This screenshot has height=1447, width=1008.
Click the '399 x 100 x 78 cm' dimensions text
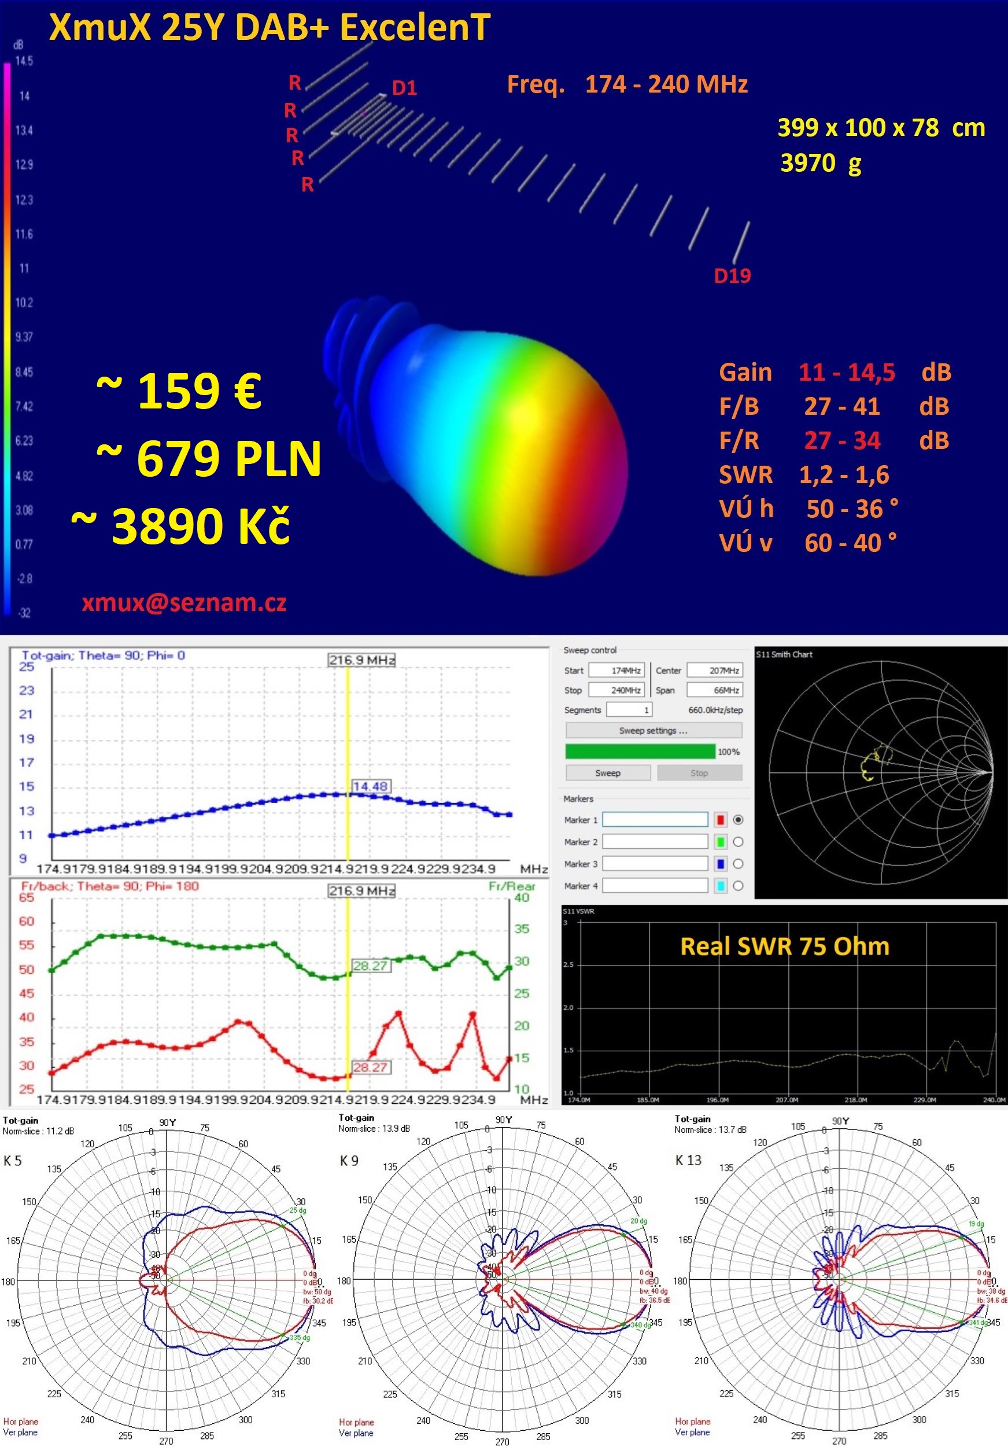point(881,127)
